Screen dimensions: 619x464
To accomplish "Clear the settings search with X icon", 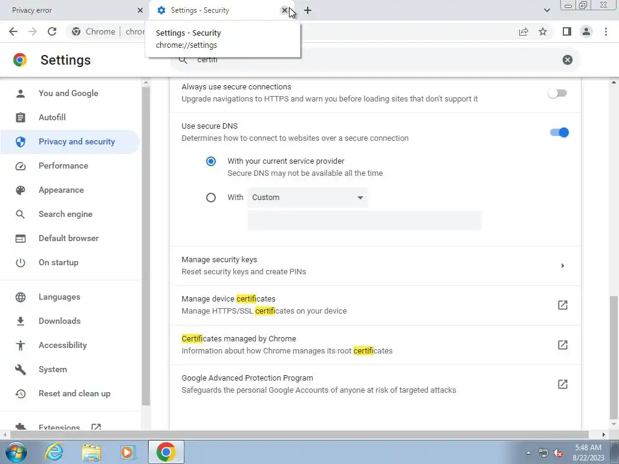I will pos(567,60).
